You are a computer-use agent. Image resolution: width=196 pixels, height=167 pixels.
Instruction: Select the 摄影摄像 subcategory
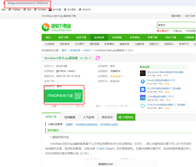[94, 44]
